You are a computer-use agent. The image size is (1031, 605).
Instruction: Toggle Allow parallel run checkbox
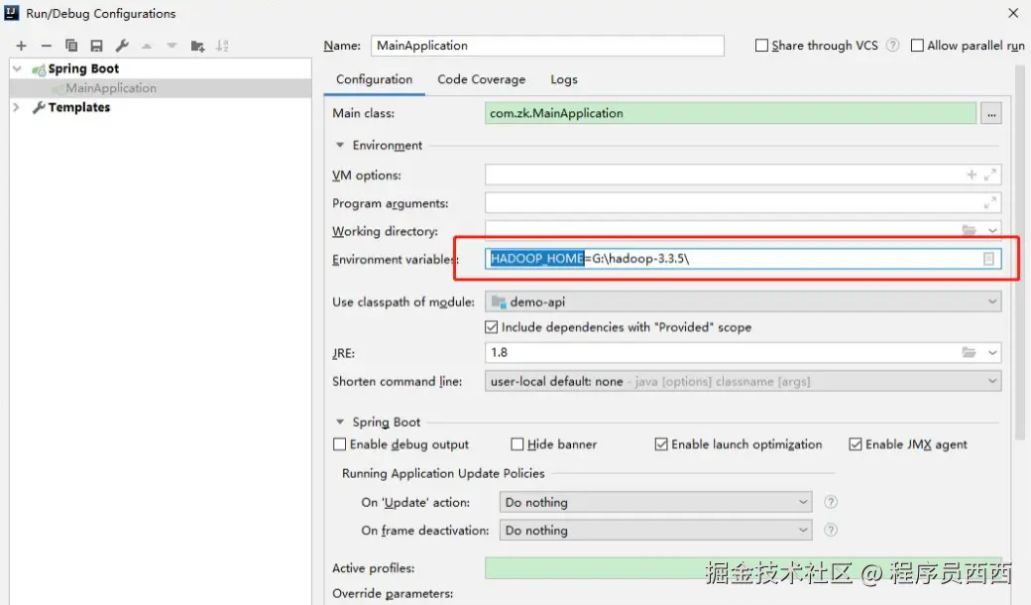(x=917, y=46)
